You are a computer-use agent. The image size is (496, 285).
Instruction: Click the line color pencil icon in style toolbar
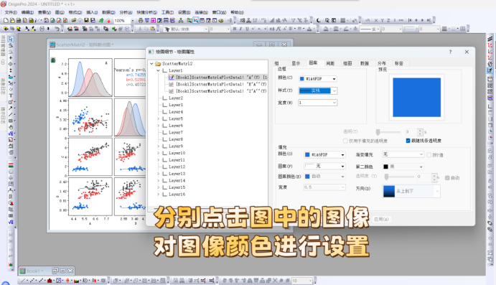(x=346, y=29)
